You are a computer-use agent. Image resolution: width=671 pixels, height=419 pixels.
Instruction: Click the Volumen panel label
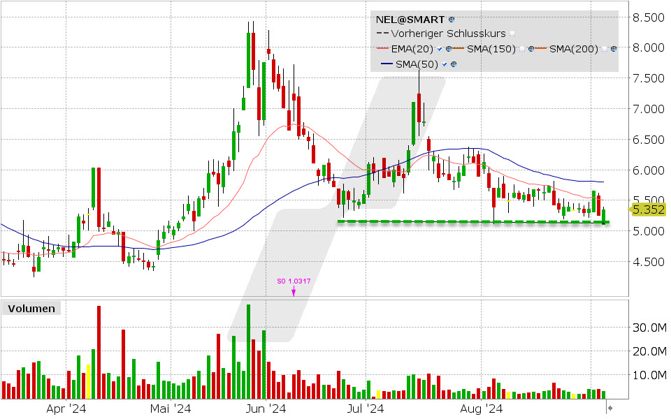point(31,309)
